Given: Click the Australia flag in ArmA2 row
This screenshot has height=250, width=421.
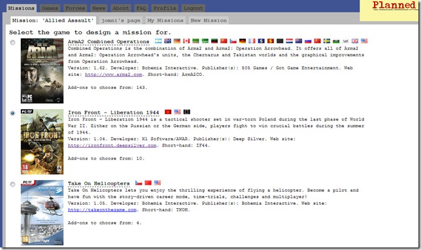Looking at the screenshot, I should tap(168, 41).
